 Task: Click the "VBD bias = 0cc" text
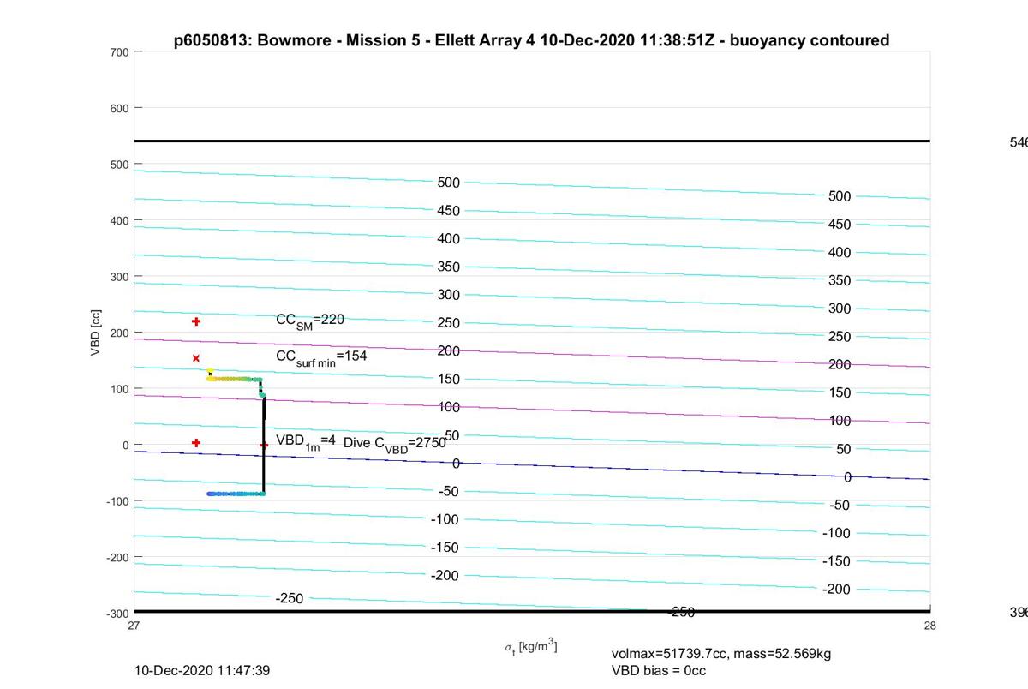point(659,670)
